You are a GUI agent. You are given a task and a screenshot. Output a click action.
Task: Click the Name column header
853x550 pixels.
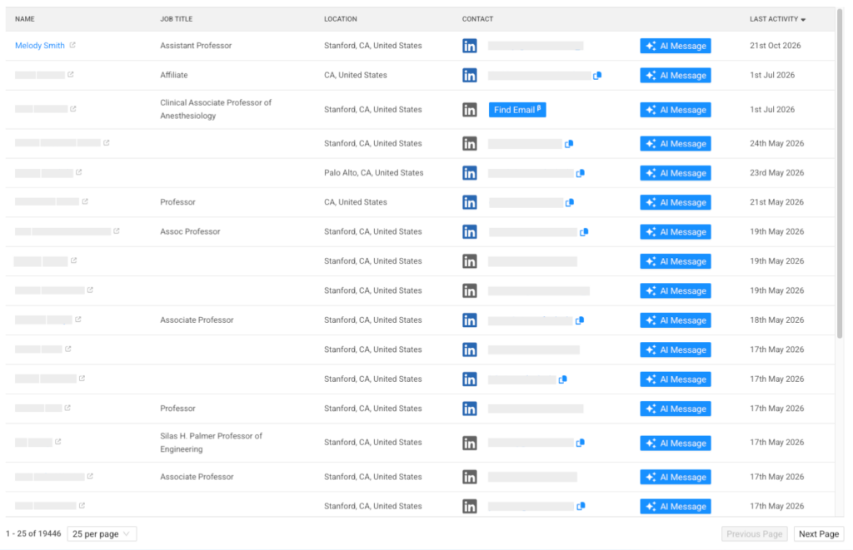[x=24, y=19]
